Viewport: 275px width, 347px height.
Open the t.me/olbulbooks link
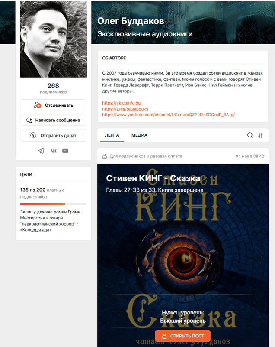click(x=125, y=109)
